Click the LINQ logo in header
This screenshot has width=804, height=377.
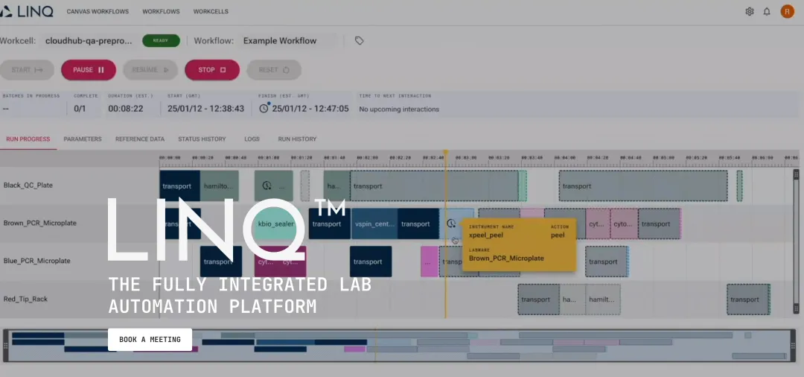coord(27,11)
